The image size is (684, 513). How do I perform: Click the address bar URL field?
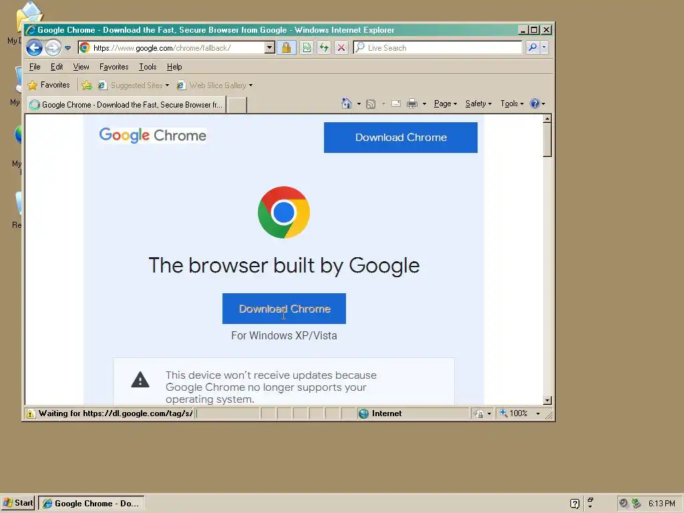(x=172, y=47)
